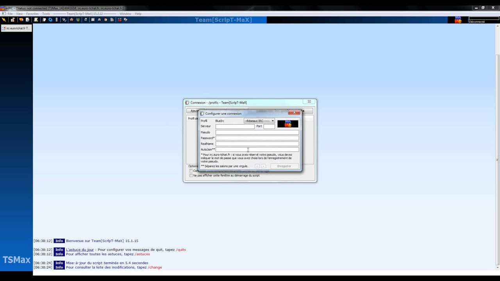
Task: Open the Window menu
Action: pyautogui.click(x=125, y=14)
